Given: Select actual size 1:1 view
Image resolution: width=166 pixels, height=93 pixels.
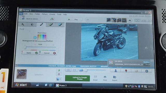Looking at the screenshot, I should point(74,70).
